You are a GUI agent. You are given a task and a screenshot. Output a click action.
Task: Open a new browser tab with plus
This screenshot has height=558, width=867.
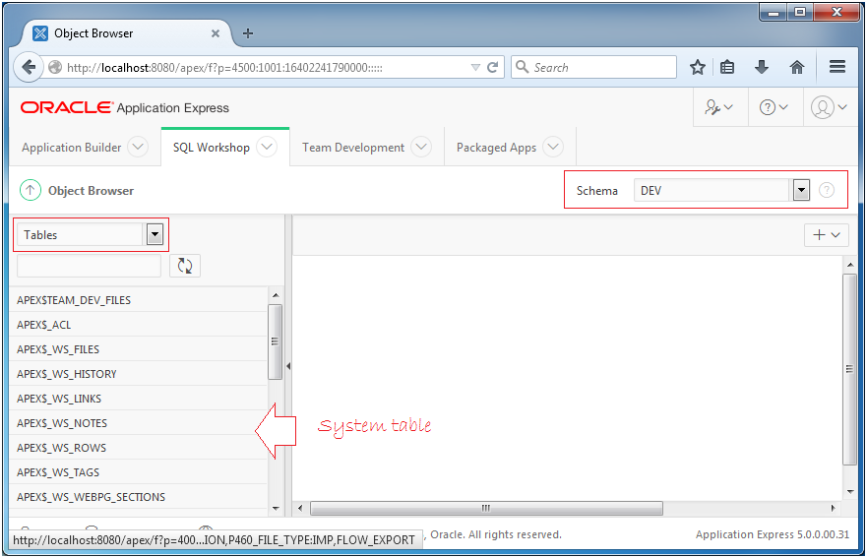click(248, 33)
